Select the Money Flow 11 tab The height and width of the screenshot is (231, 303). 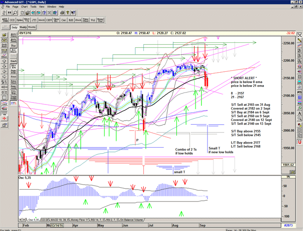(79, 220)
